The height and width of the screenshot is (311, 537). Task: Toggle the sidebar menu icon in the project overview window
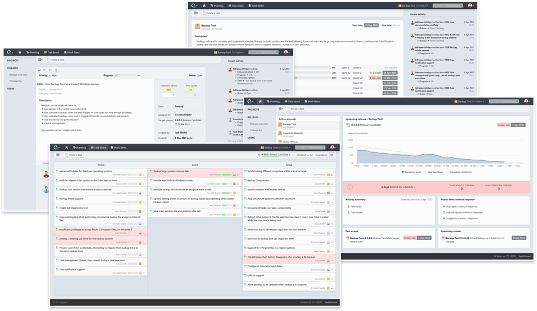196,13
